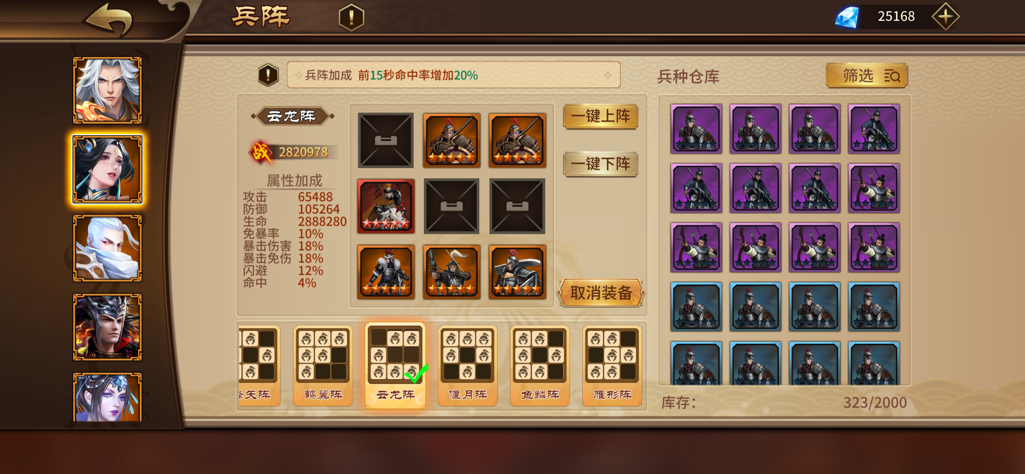
Task: Tap the plus icon to add diamonds
Action: tap(945, 17)
